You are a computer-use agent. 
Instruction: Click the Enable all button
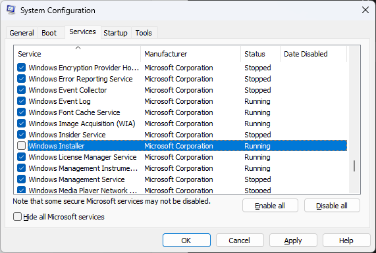[x=270, y=206]
